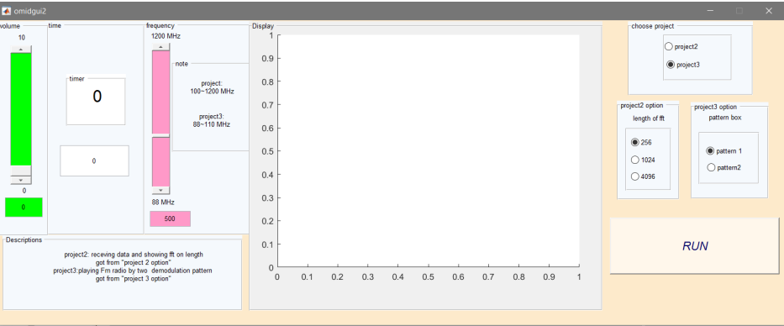784x326 pixels.
Task: Click the volume maximum label "10"
Action: click(22, 38)
